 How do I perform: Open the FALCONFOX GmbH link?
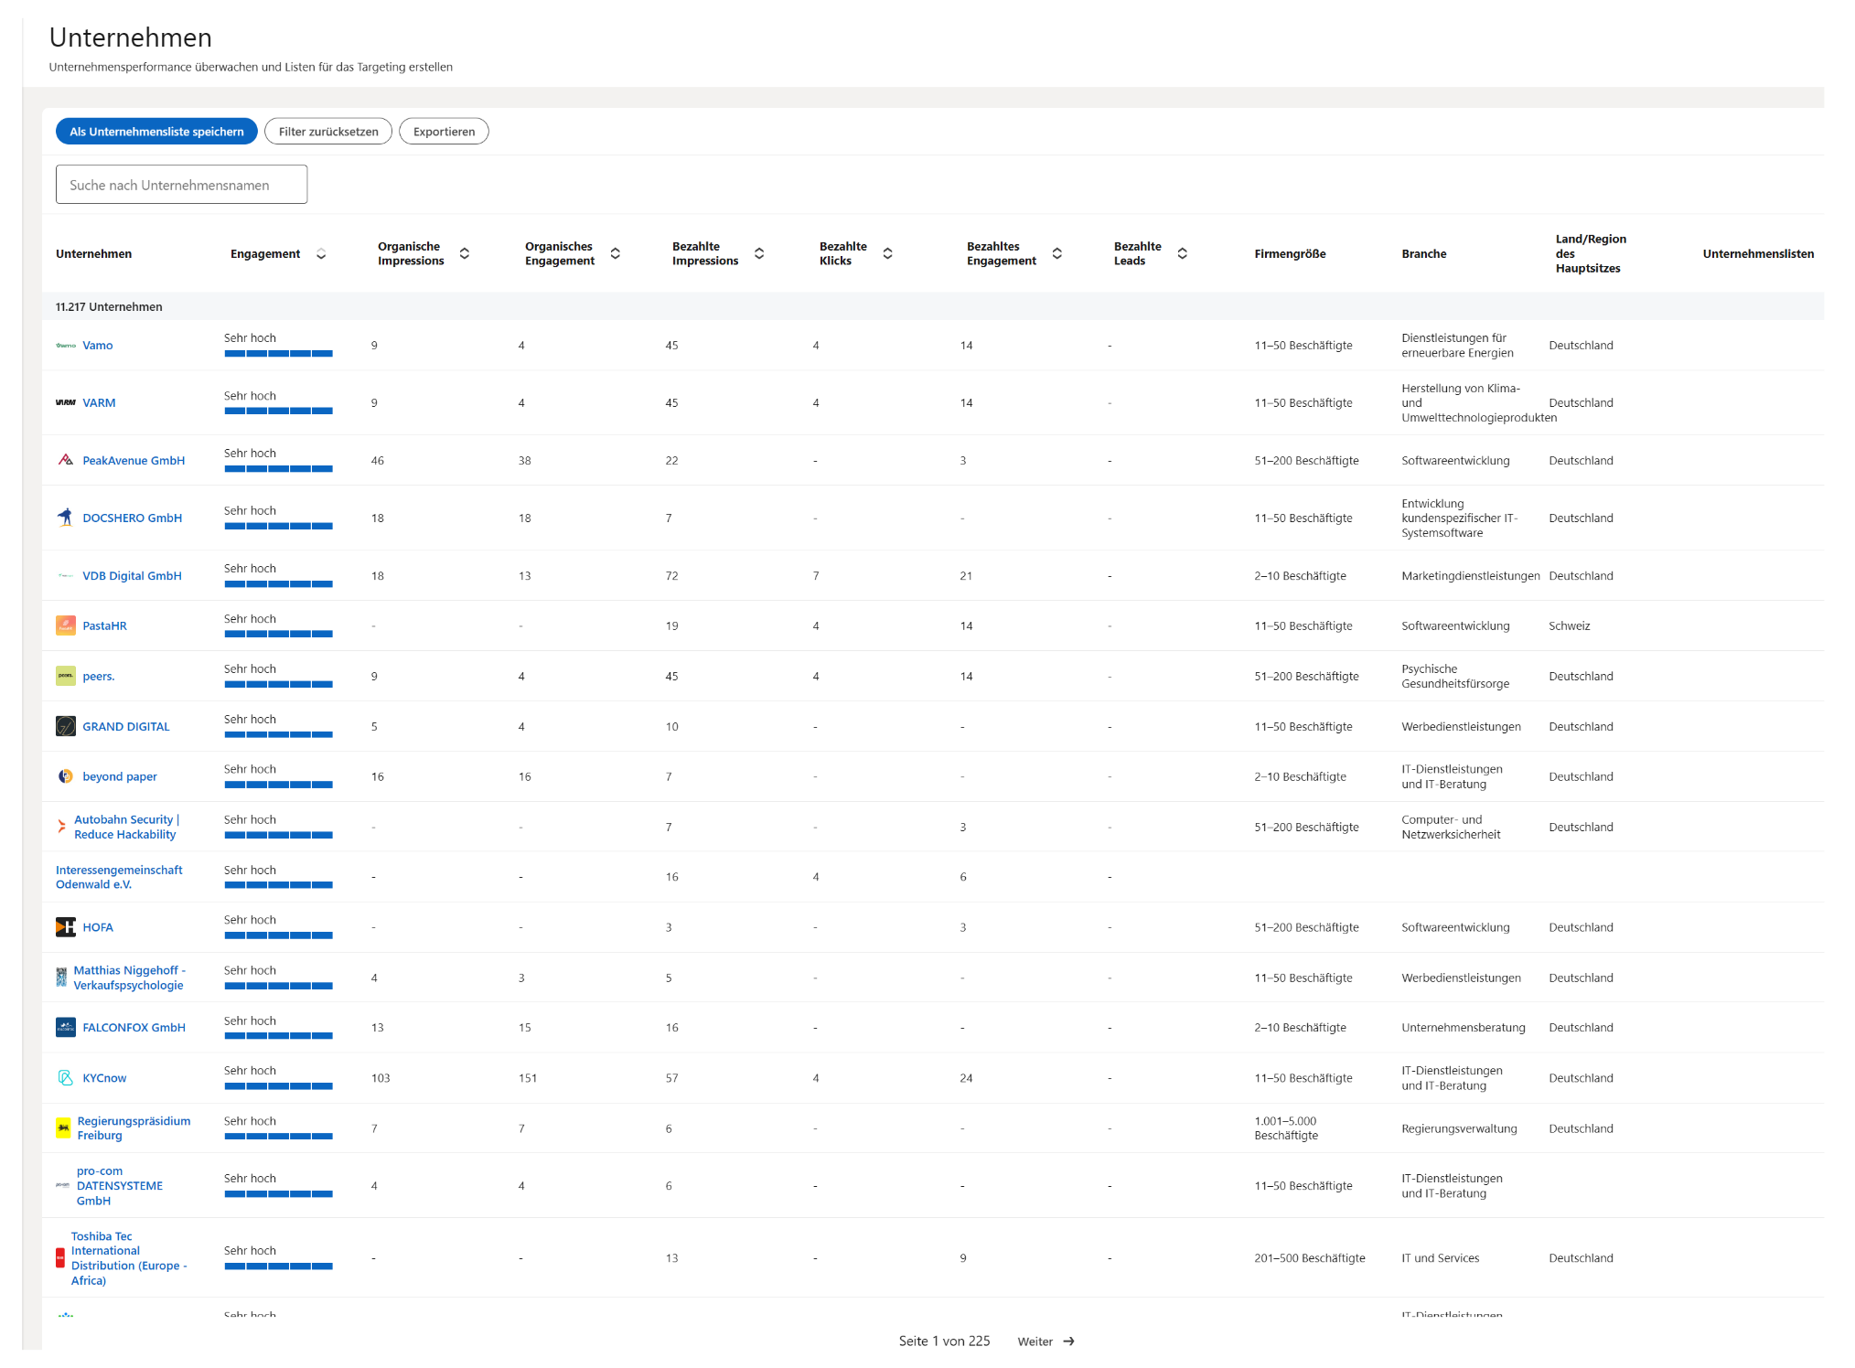(x=134, y=1028)
